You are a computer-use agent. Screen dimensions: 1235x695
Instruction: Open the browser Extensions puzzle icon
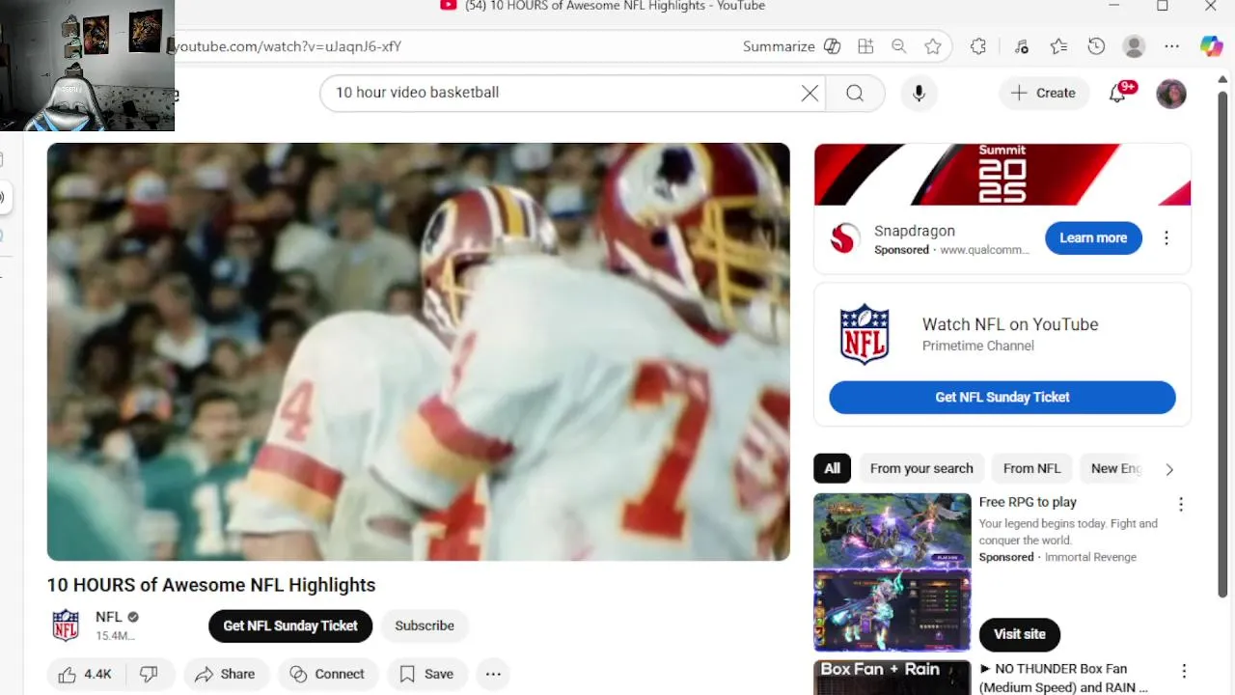pyautogui.click(x=978, y=46)
